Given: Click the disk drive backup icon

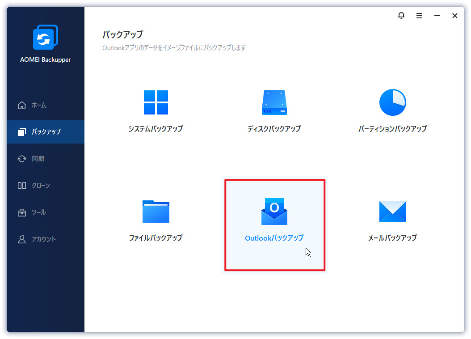Looking at the screenshot, I should (x=274, y=102).
